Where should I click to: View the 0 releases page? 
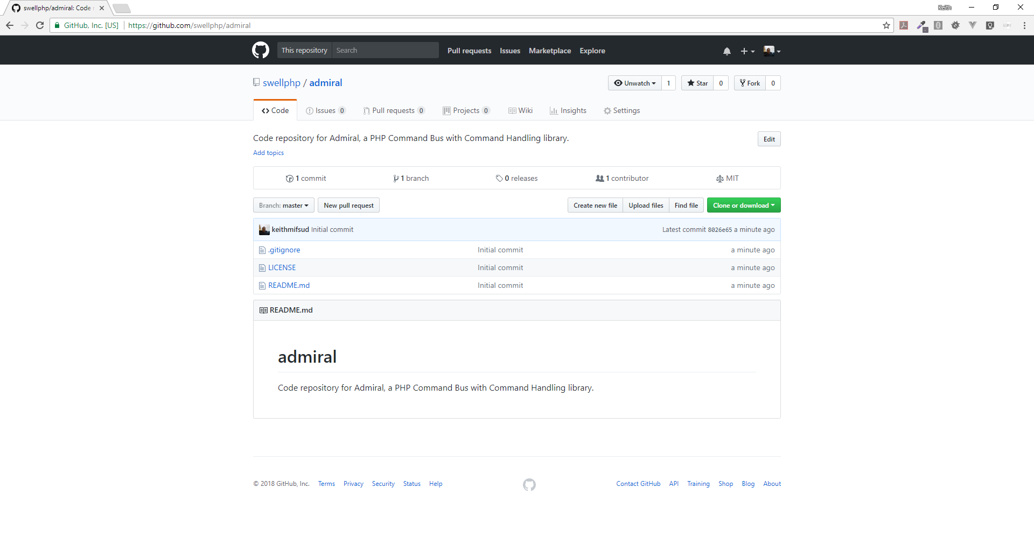[516, 178]
